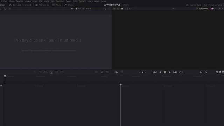Open the Ver menu
Image resolution: width=224 pixels, height=126 pixels.
pos(52,1)
